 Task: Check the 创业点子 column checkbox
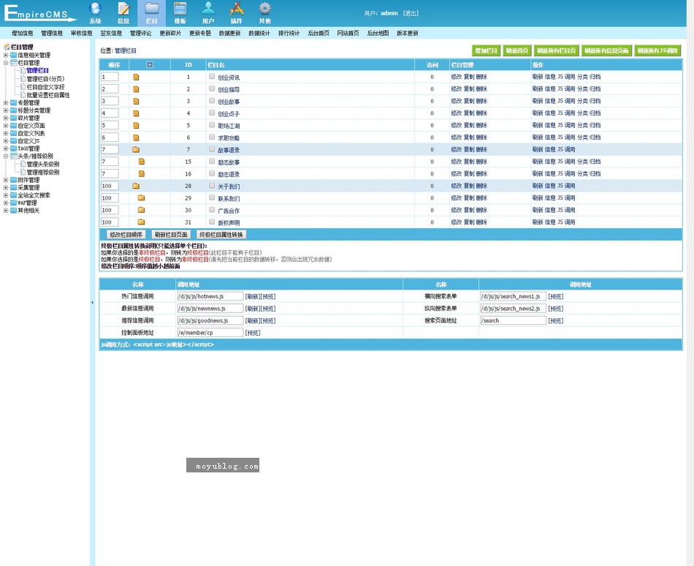point(212,113)
